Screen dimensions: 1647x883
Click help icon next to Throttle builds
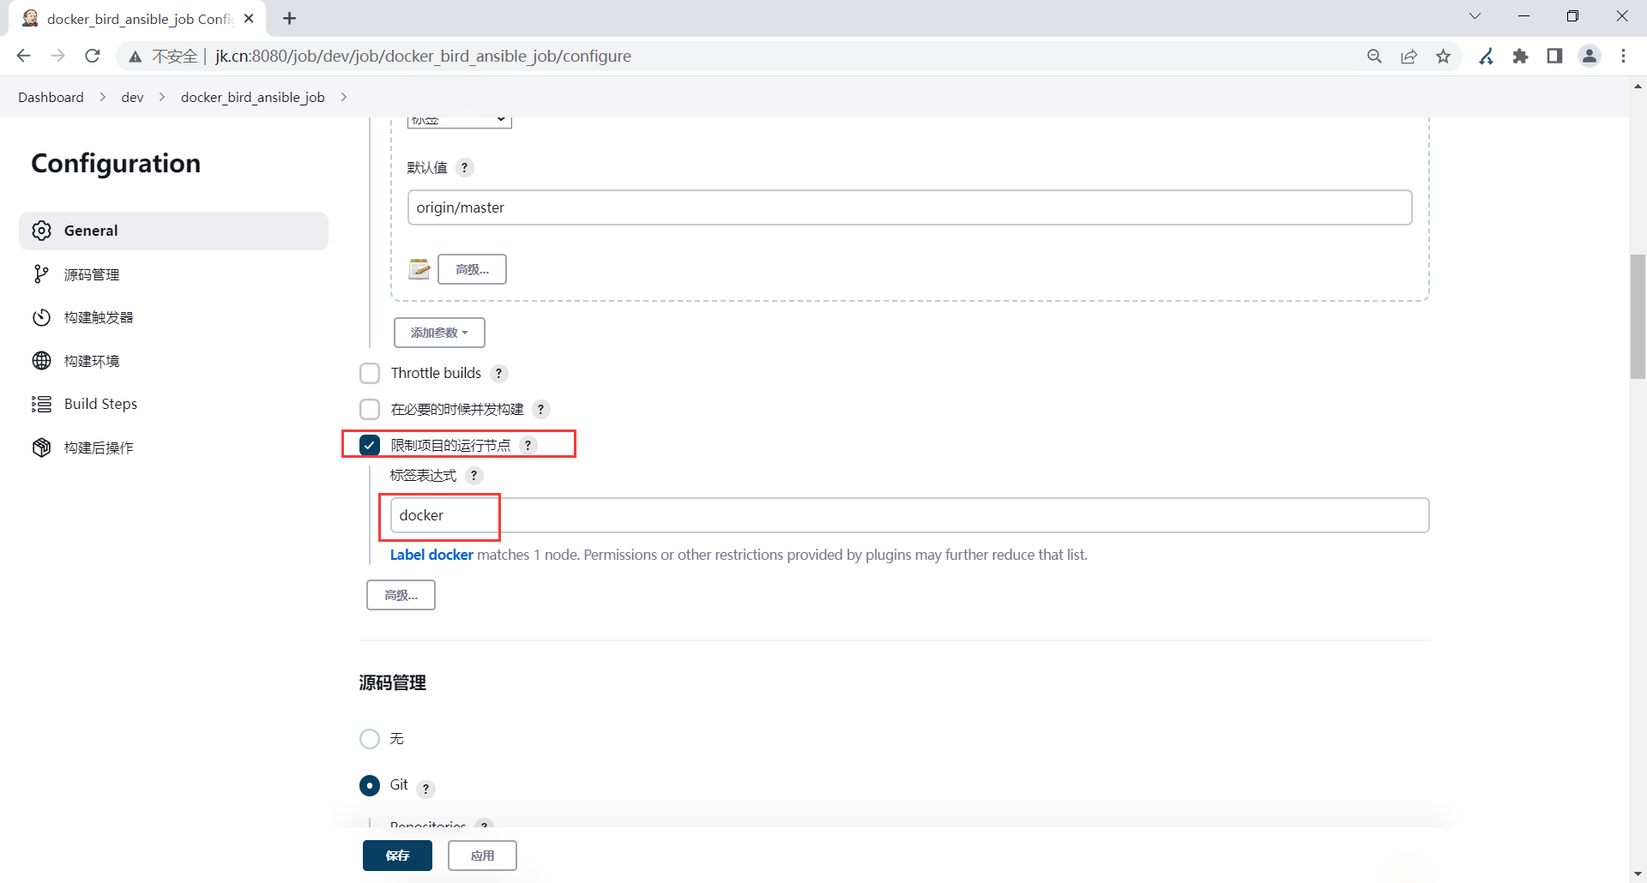click(x=498, y=373)
